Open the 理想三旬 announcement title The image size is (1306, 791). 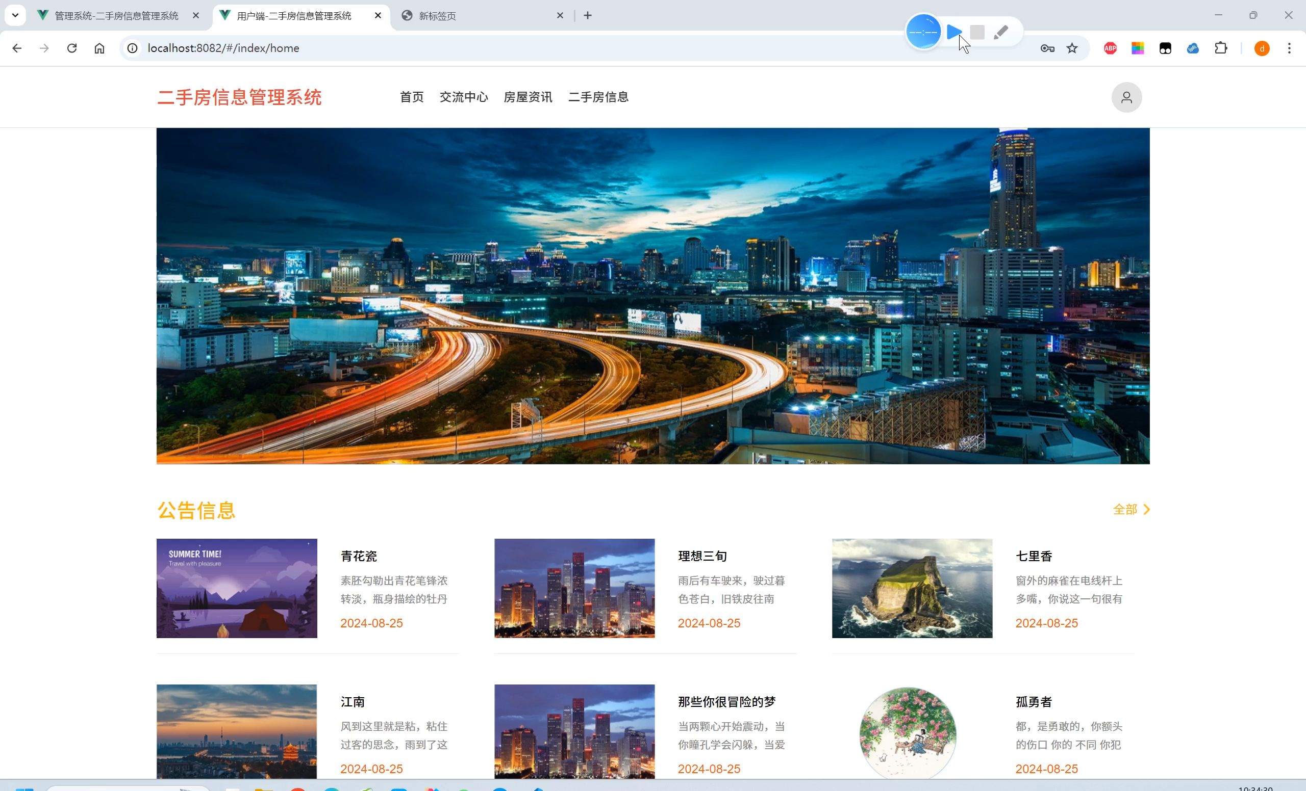pyautogui.click(x=703, y=556)
